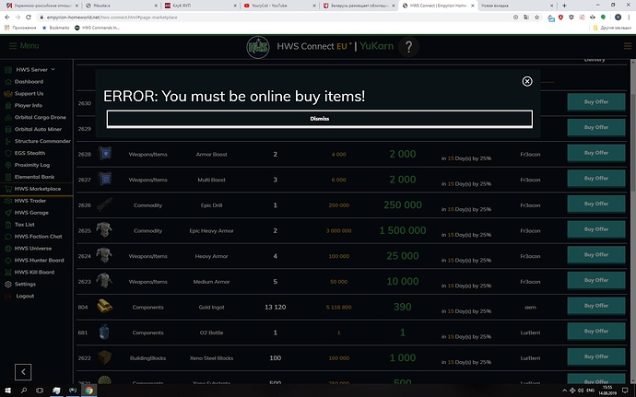Buy Offer for Epic Heavy Armor

point(595,229)
